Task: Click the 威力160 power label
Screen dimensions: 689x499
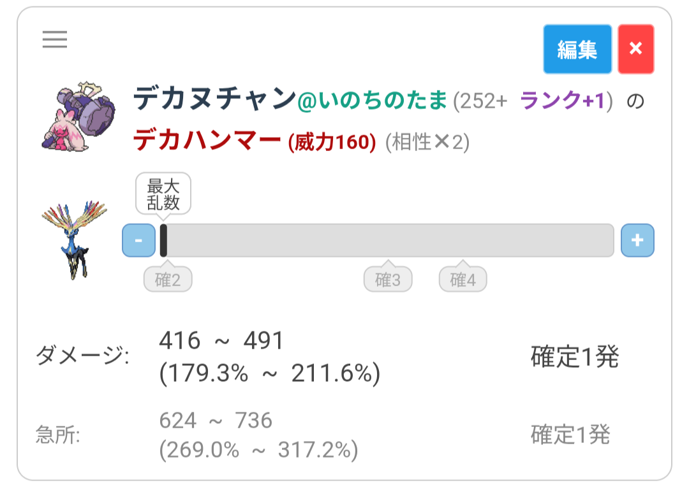Action: [x=332, y=141]
